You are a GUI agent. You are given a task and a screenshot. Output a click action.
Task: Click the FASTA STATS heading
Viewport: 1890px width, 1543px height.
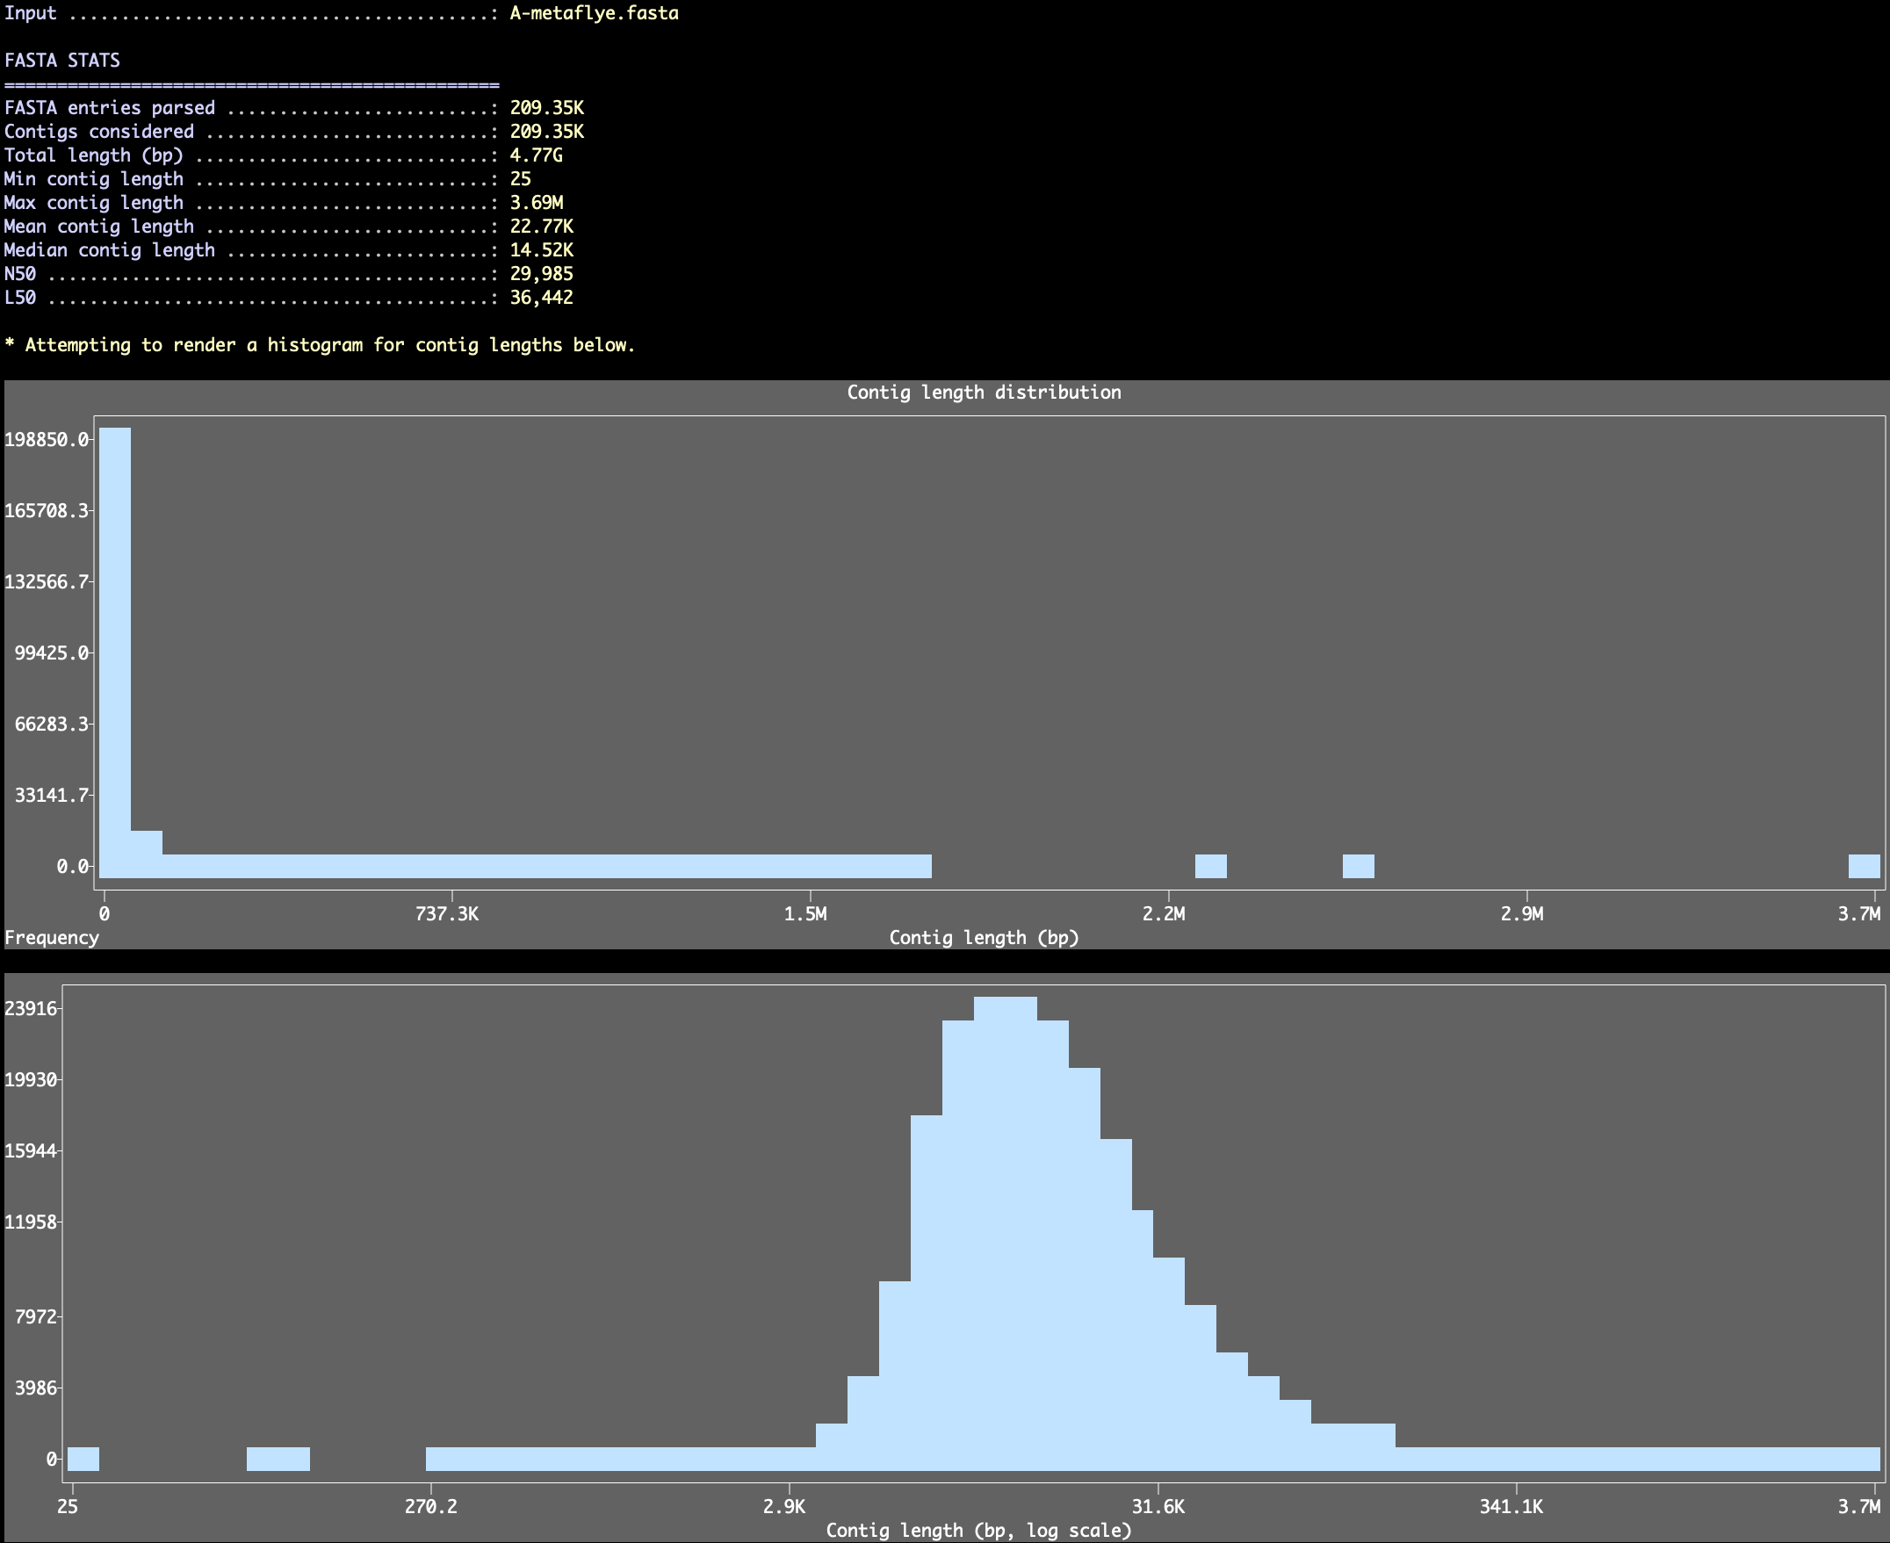point(62,61)
